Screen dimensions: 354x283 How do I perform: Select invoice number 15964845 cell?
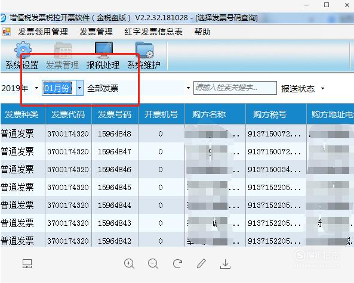[115, 187]
